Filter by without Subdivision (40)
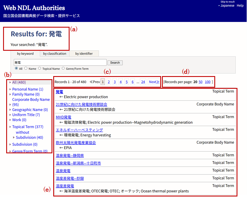 (30, 135)
